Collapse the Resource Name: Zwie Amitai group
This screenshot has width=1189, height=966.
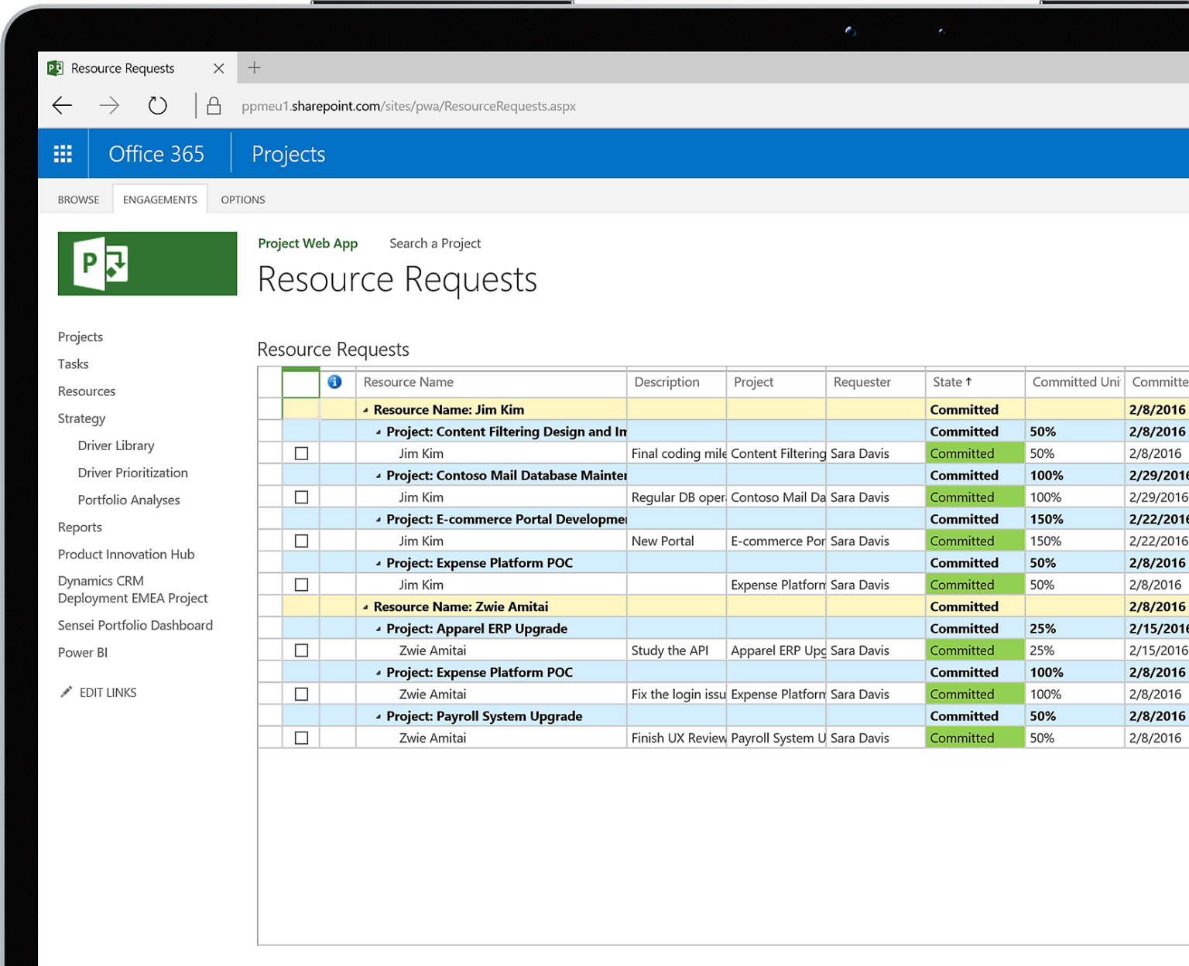tap(367, 606)
